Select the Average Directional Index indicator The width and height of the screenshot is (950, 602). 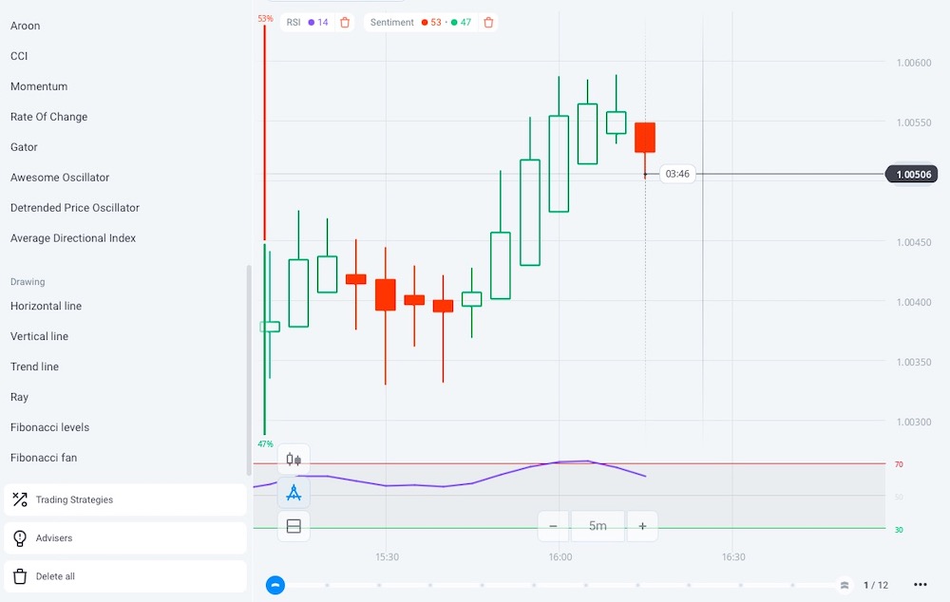pyautogui.click(x=73, y=238)
